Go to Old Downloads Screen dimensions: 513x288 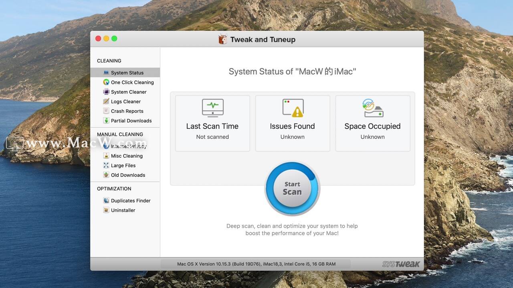(125, 175)
